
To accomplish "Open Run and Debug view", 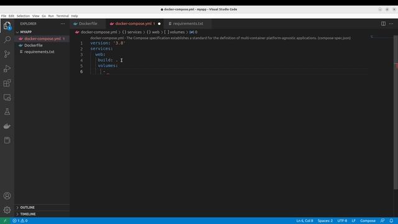I will coord(7,68).
